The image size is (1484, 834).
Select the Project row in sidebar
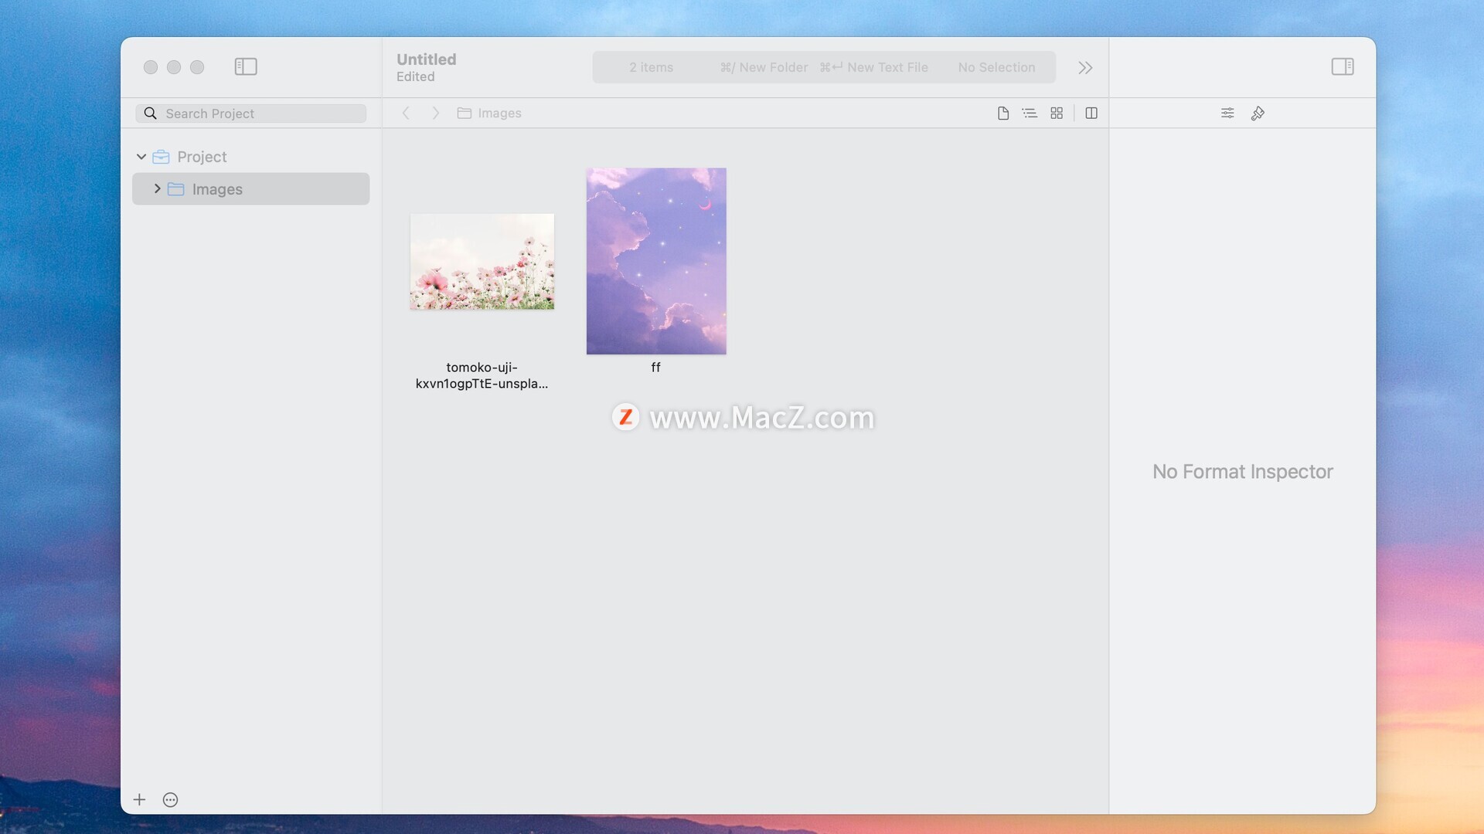(x=250, y=157)
